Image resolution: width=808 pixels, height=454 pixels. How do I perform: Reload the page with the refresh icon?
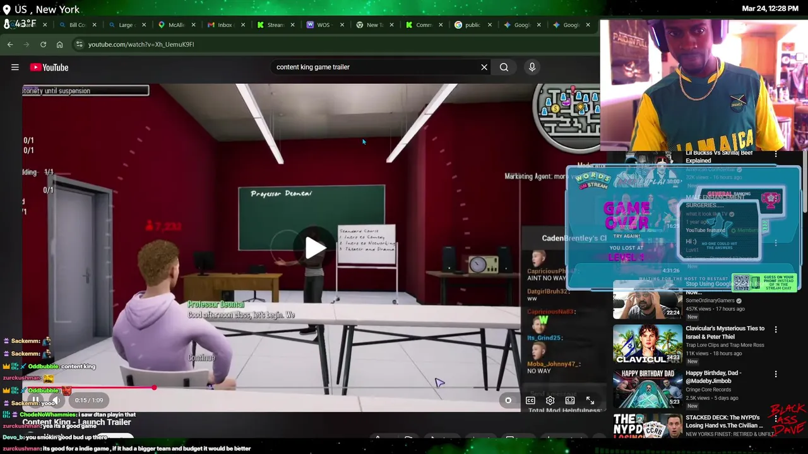pyautogui.click(x=43, y=44)
